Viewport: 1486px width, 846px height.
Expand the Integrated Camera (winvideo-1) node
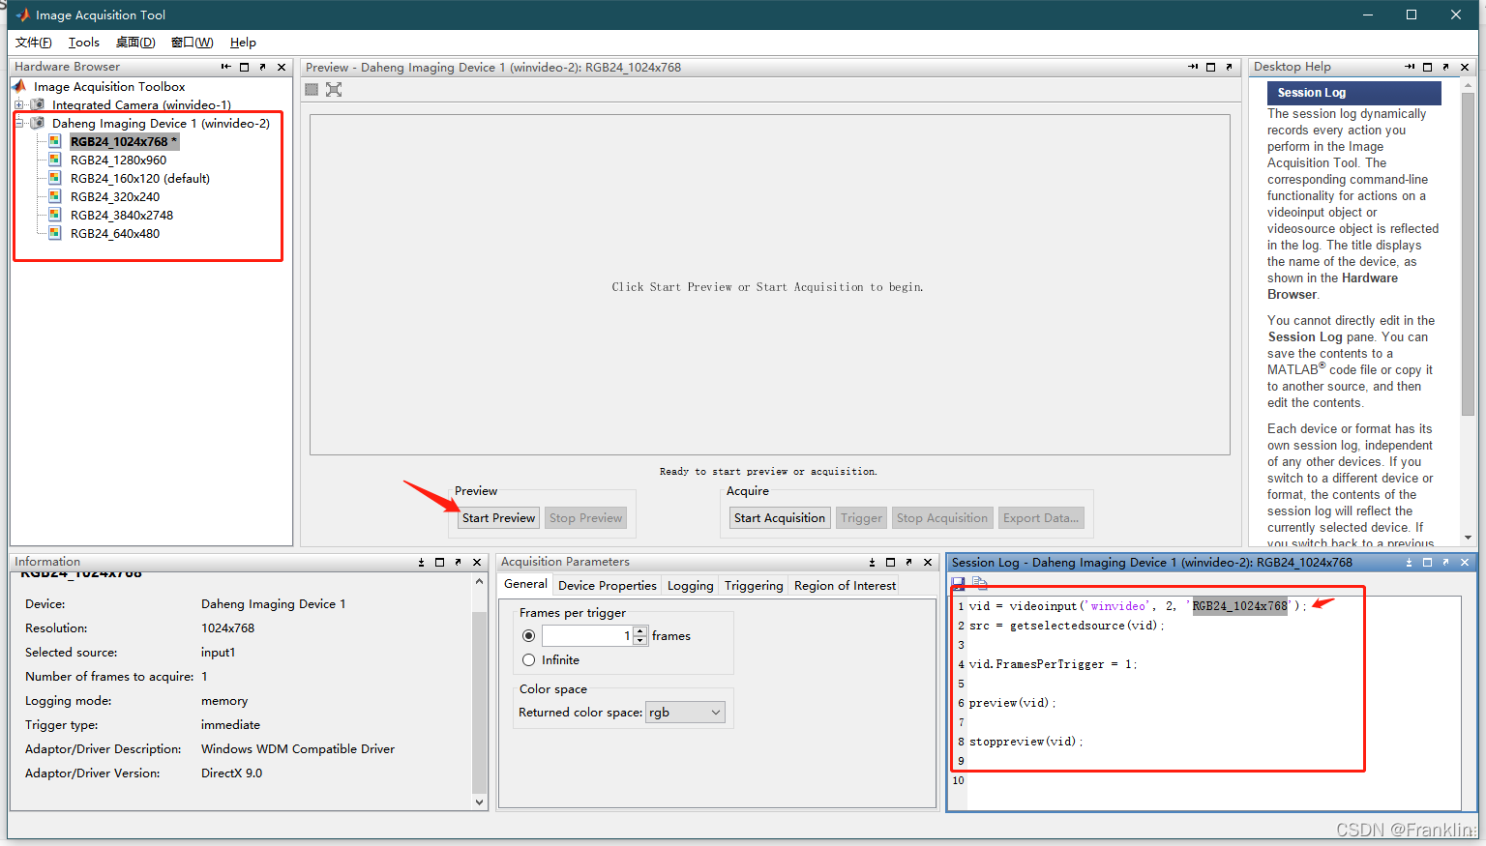[18, 104]
